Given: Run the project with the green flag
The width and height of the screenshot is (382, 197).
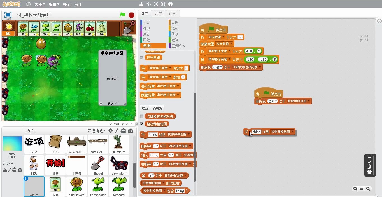Looking at the screenshot, I should pyautogui.click(x=122, y=15).
